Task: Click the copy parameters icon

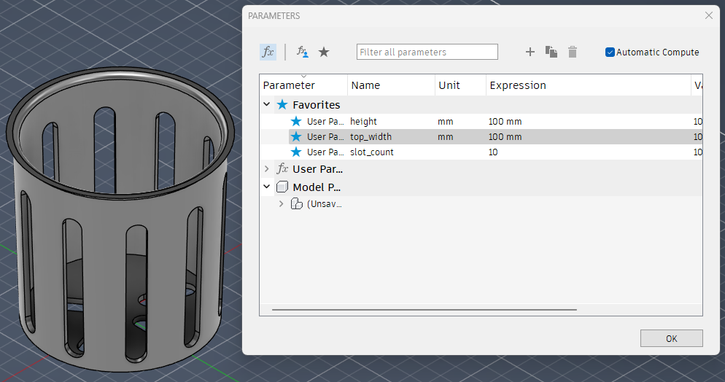Action: coord(551,52)
